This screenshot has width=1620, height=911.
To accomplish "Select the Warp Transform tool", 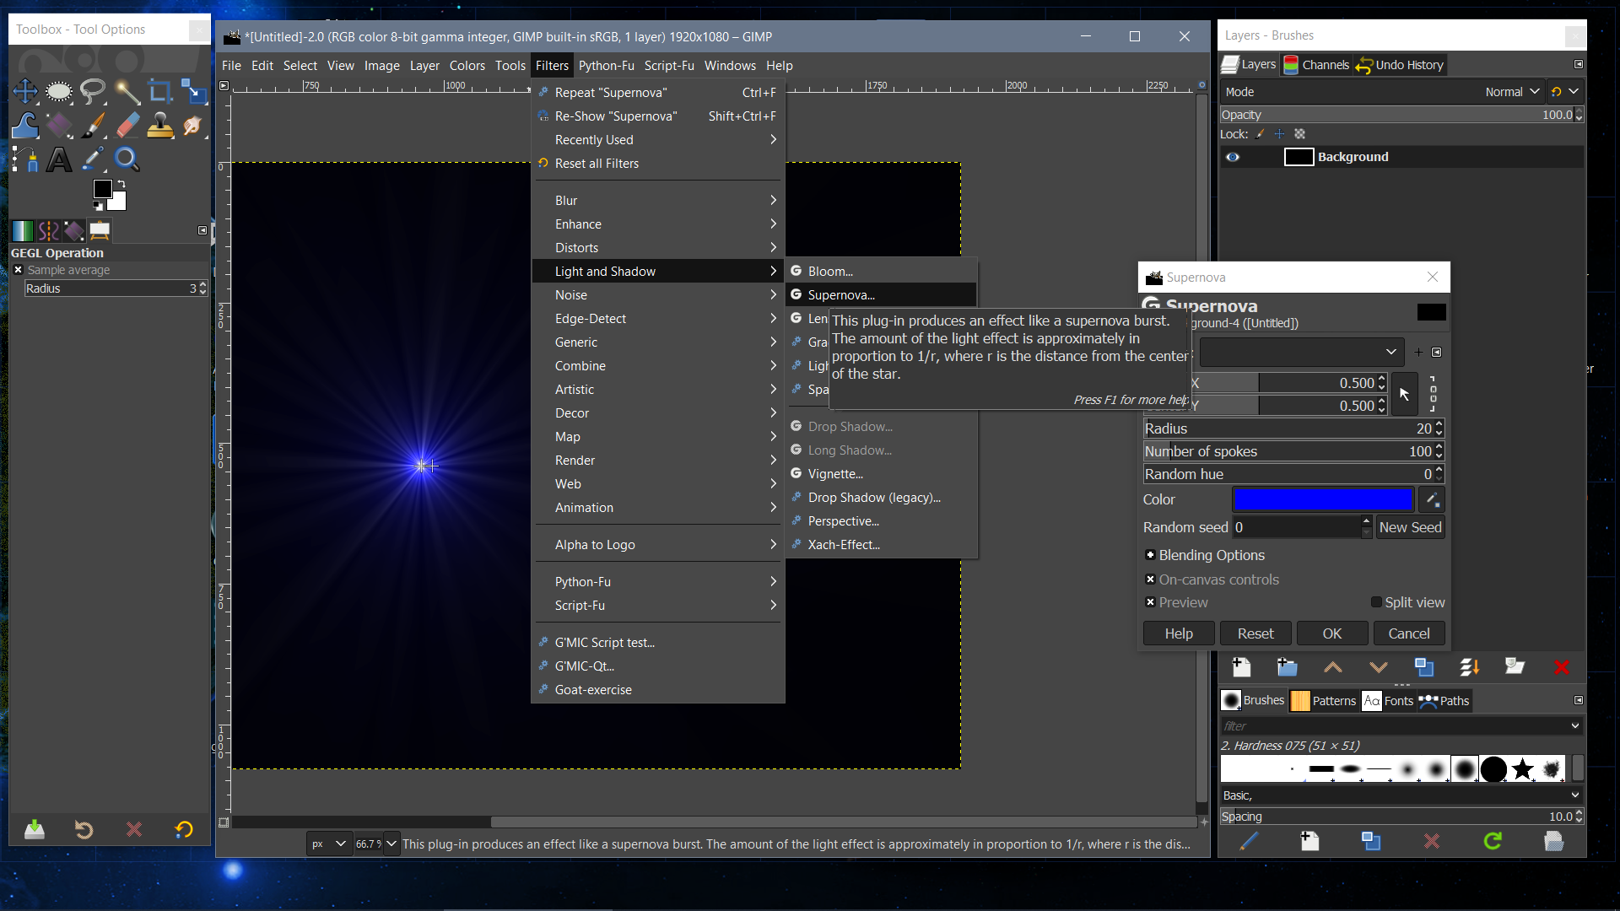I will [x=25, y=125].
